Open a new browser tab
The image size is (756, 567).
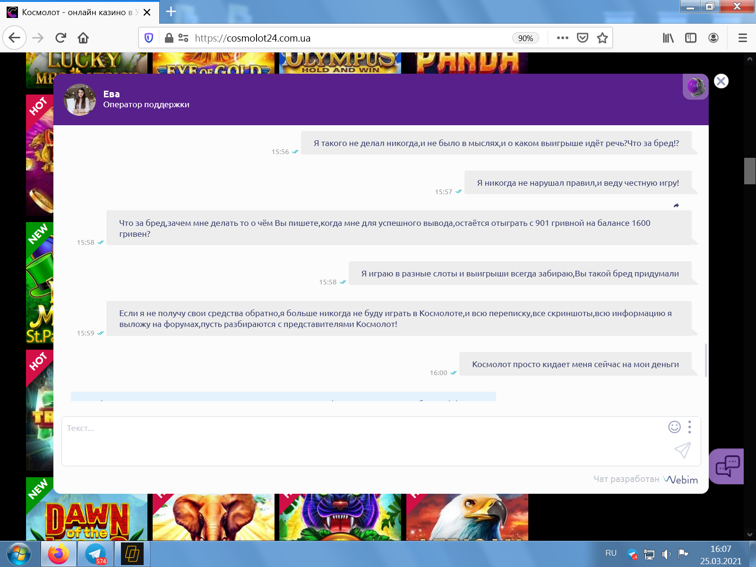[171, 12]
